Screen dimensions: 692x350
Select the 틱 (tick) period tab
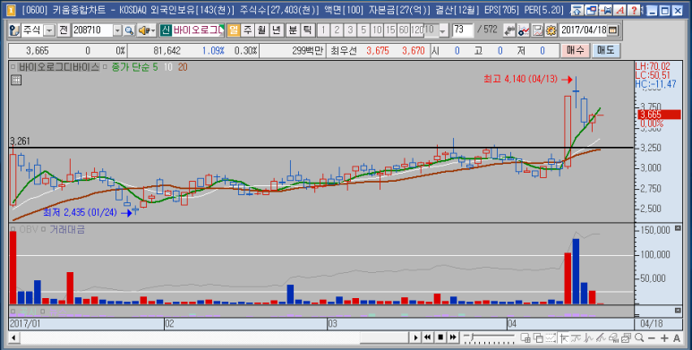308,30
